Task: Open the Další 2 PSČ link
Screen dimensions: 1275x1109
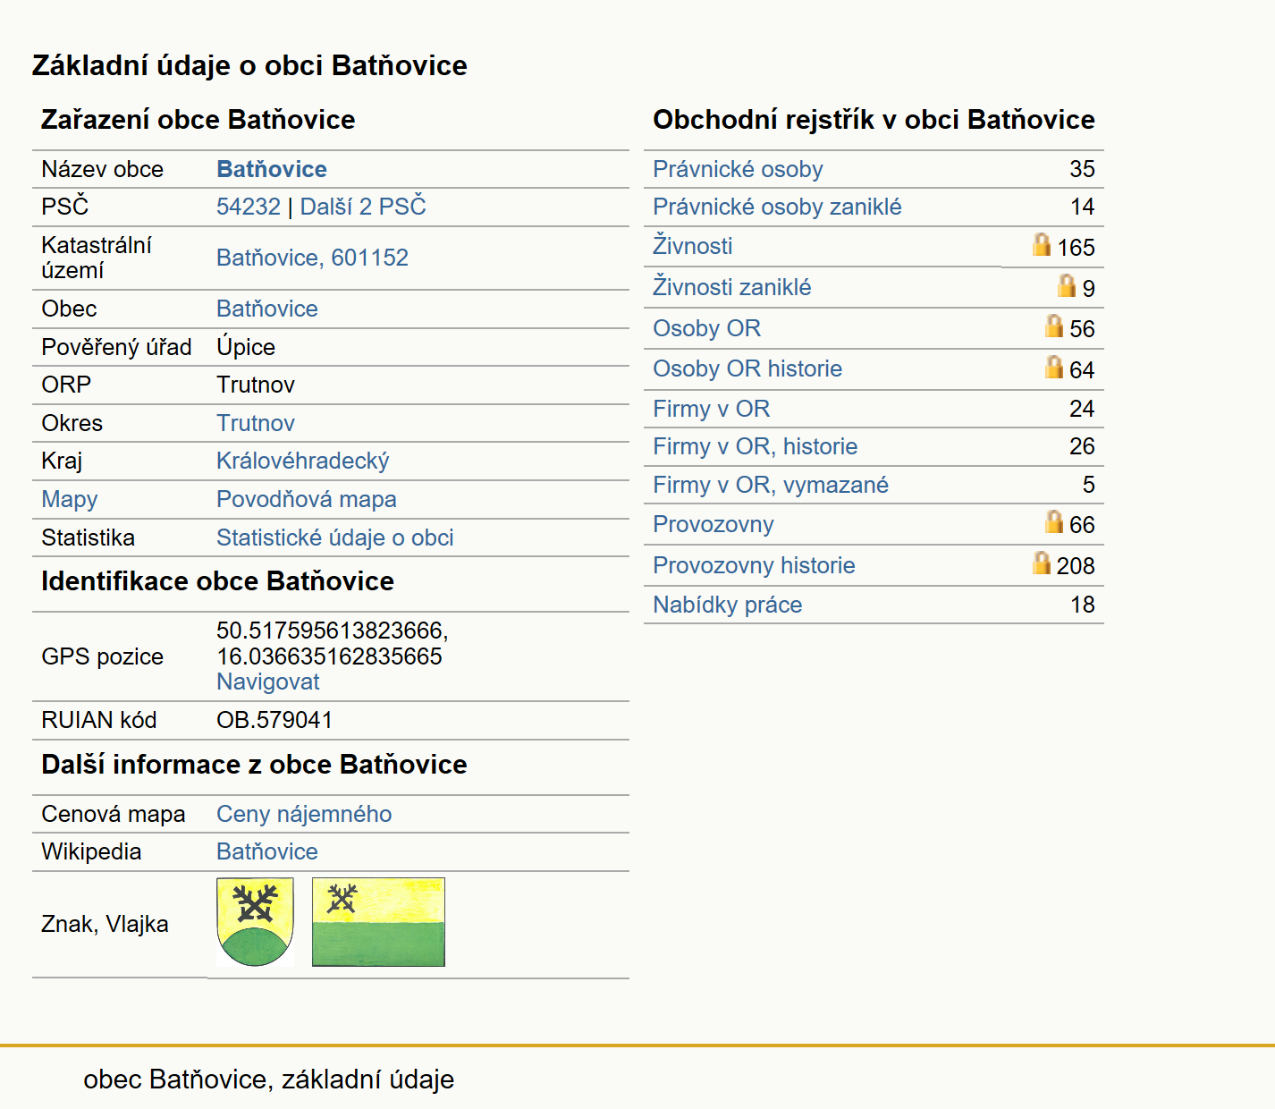Action: (363, 207)
